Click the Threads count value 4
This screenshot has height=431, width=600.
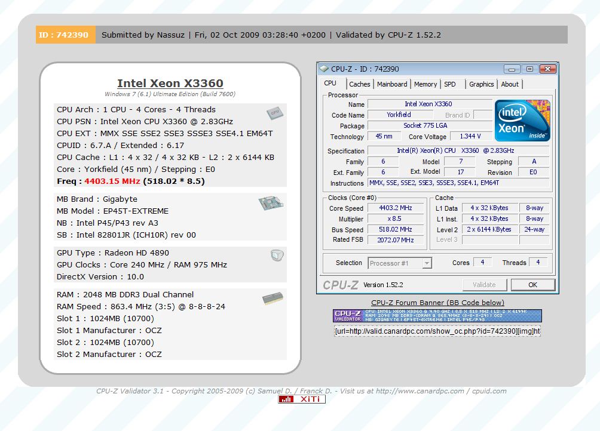point(538,262)
